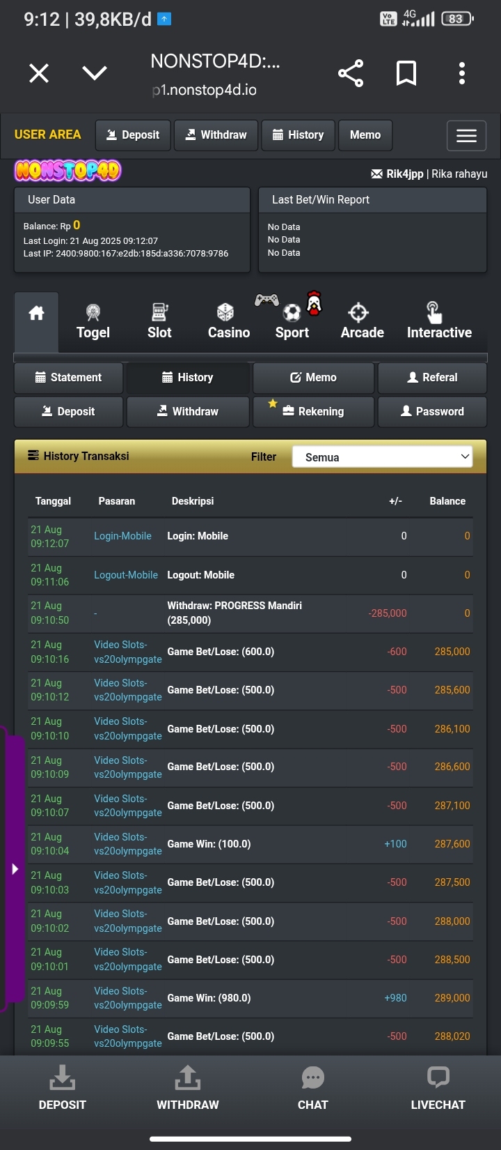The image size is (501, 1150).
Task: Open the hamburger navigation menu
Action: pos(466,135)
